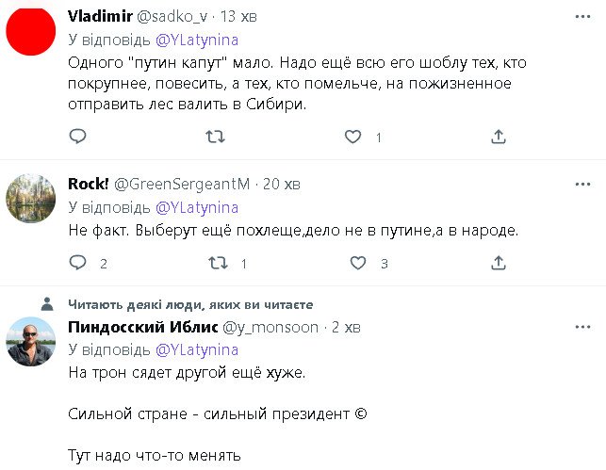
Task: Open Vladimir's red profile avatar
Action: (x=30, y=29)
